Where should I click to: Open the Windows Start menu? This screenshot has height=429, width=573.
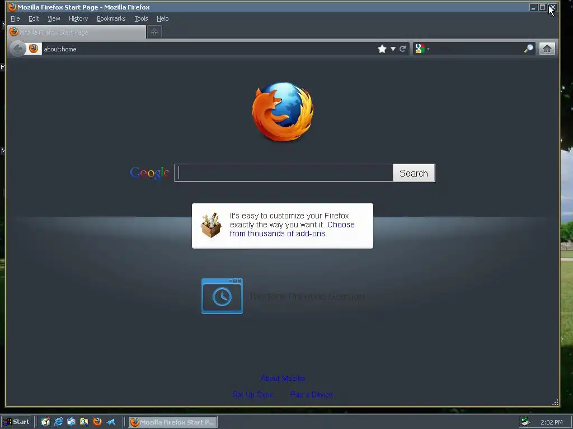(16, 422)
